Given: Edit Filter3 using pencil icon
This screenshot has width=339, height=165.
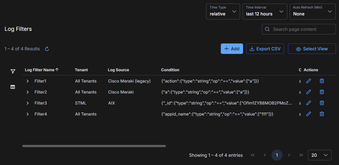Looking at the screenshot, I should click(x=309, y=103).
